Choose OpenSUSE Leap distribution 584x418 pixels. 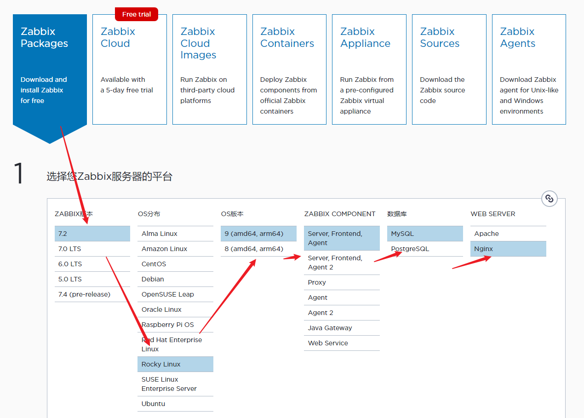click(176, 294)
